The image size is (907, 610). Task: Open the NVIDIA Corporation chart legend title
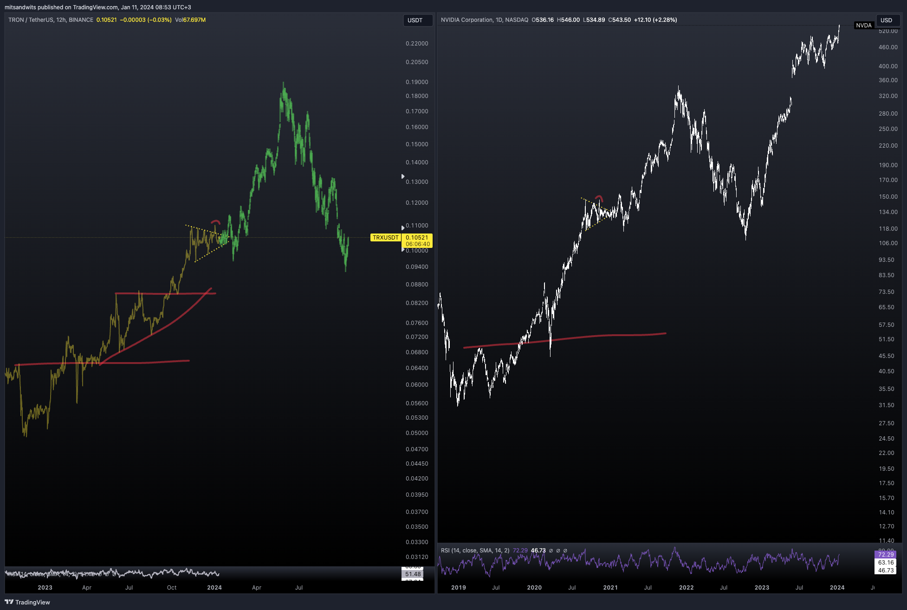[x=484, y=20]
